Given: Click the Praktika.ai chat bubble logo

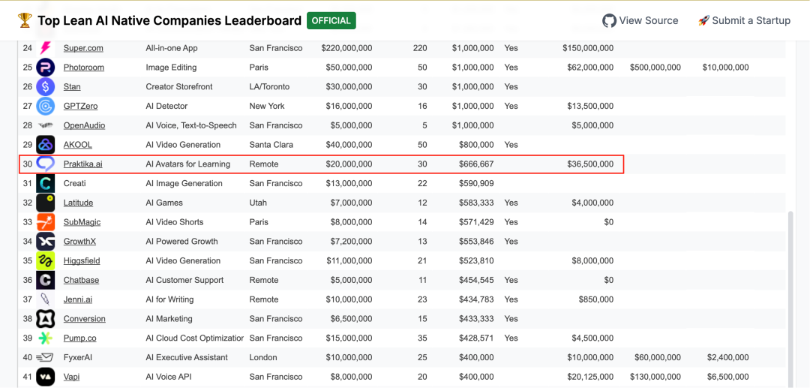Looking at the screenshot, I should [x=46, y=164].
